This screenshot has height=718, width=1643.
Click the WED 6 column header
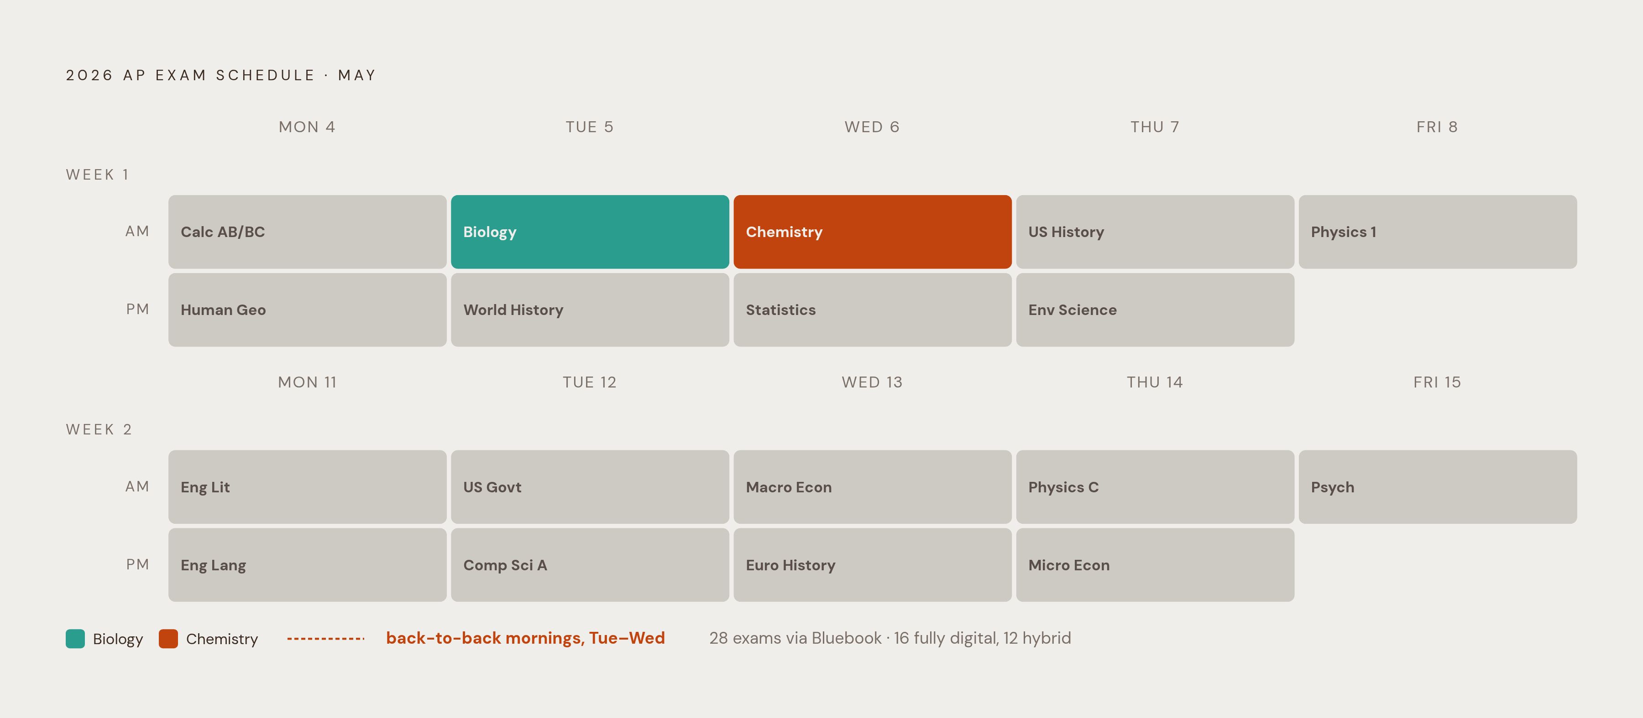click(873, 127)
